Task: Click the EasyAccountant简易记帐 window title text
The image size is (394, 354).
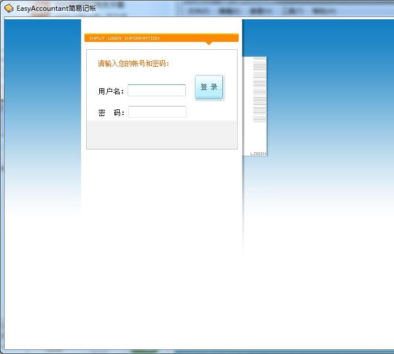Action: click(56, 8)
